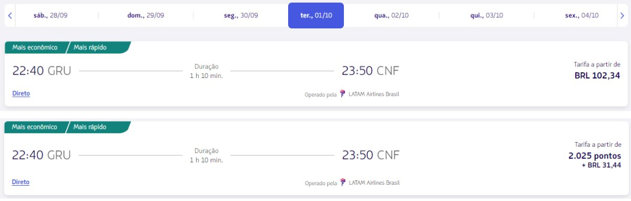Select seg., 30/09 date tab
The image size is (631, 201).
[241, 15]
